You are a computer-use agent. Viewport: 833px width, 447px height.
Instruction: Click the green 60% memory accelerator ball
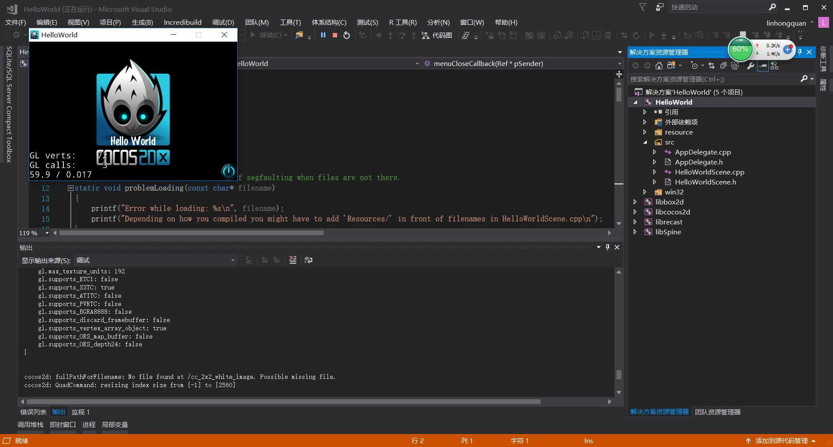(x=740, y=49)
